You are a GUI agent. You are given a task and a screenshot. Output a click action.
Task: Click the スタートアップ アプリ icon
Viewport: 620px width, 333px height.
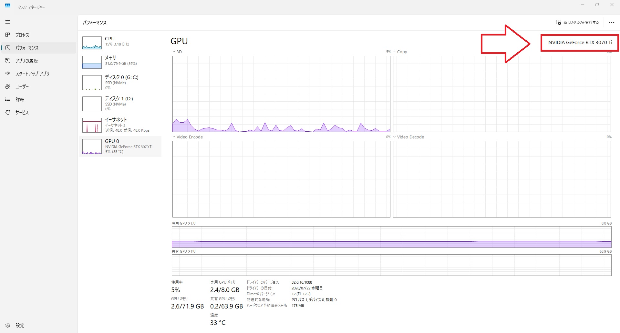point(8,74)
